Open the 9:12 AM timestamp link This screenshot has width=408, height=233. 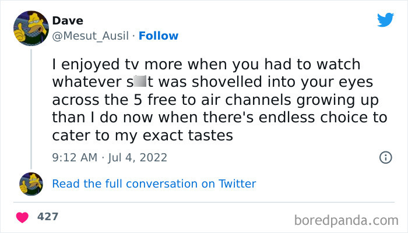[x=75, y=157]
